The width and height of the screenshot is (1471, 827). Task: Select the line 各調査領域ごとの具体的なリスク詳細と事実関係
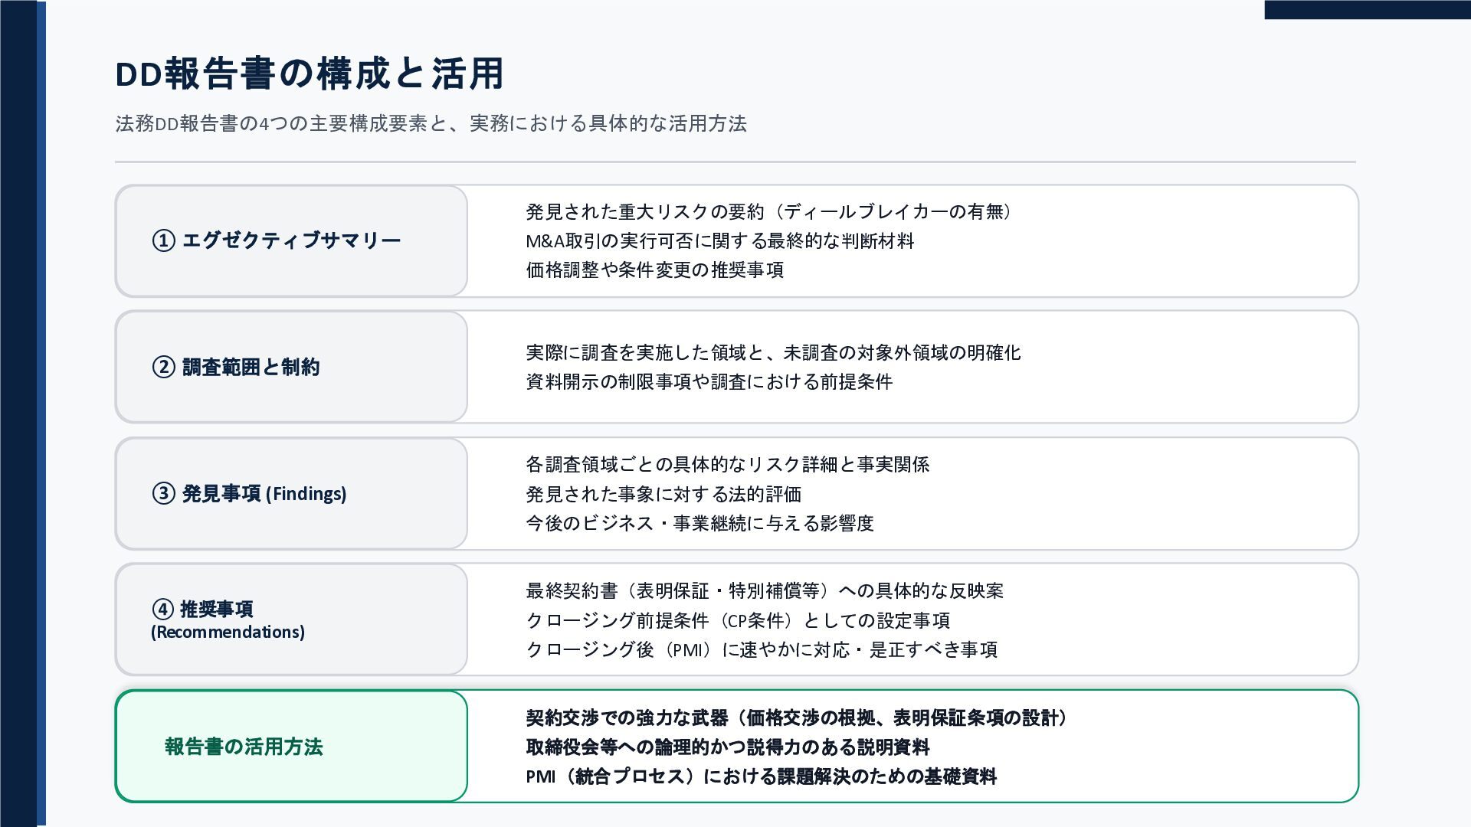(727, 465)
